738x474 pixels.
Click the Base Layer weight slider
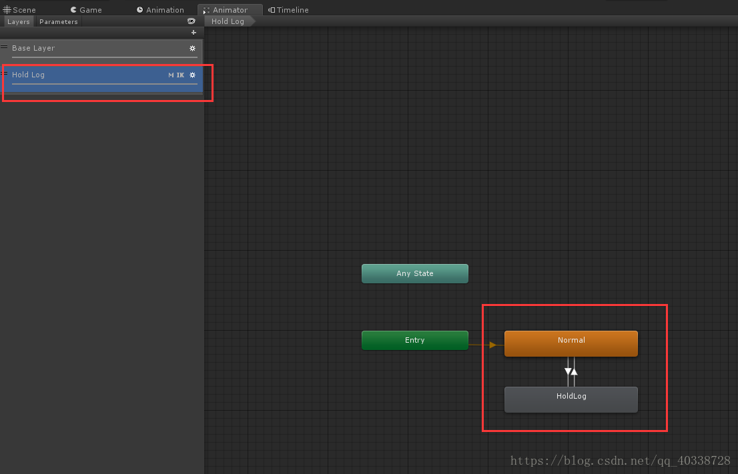pos(105,57)
